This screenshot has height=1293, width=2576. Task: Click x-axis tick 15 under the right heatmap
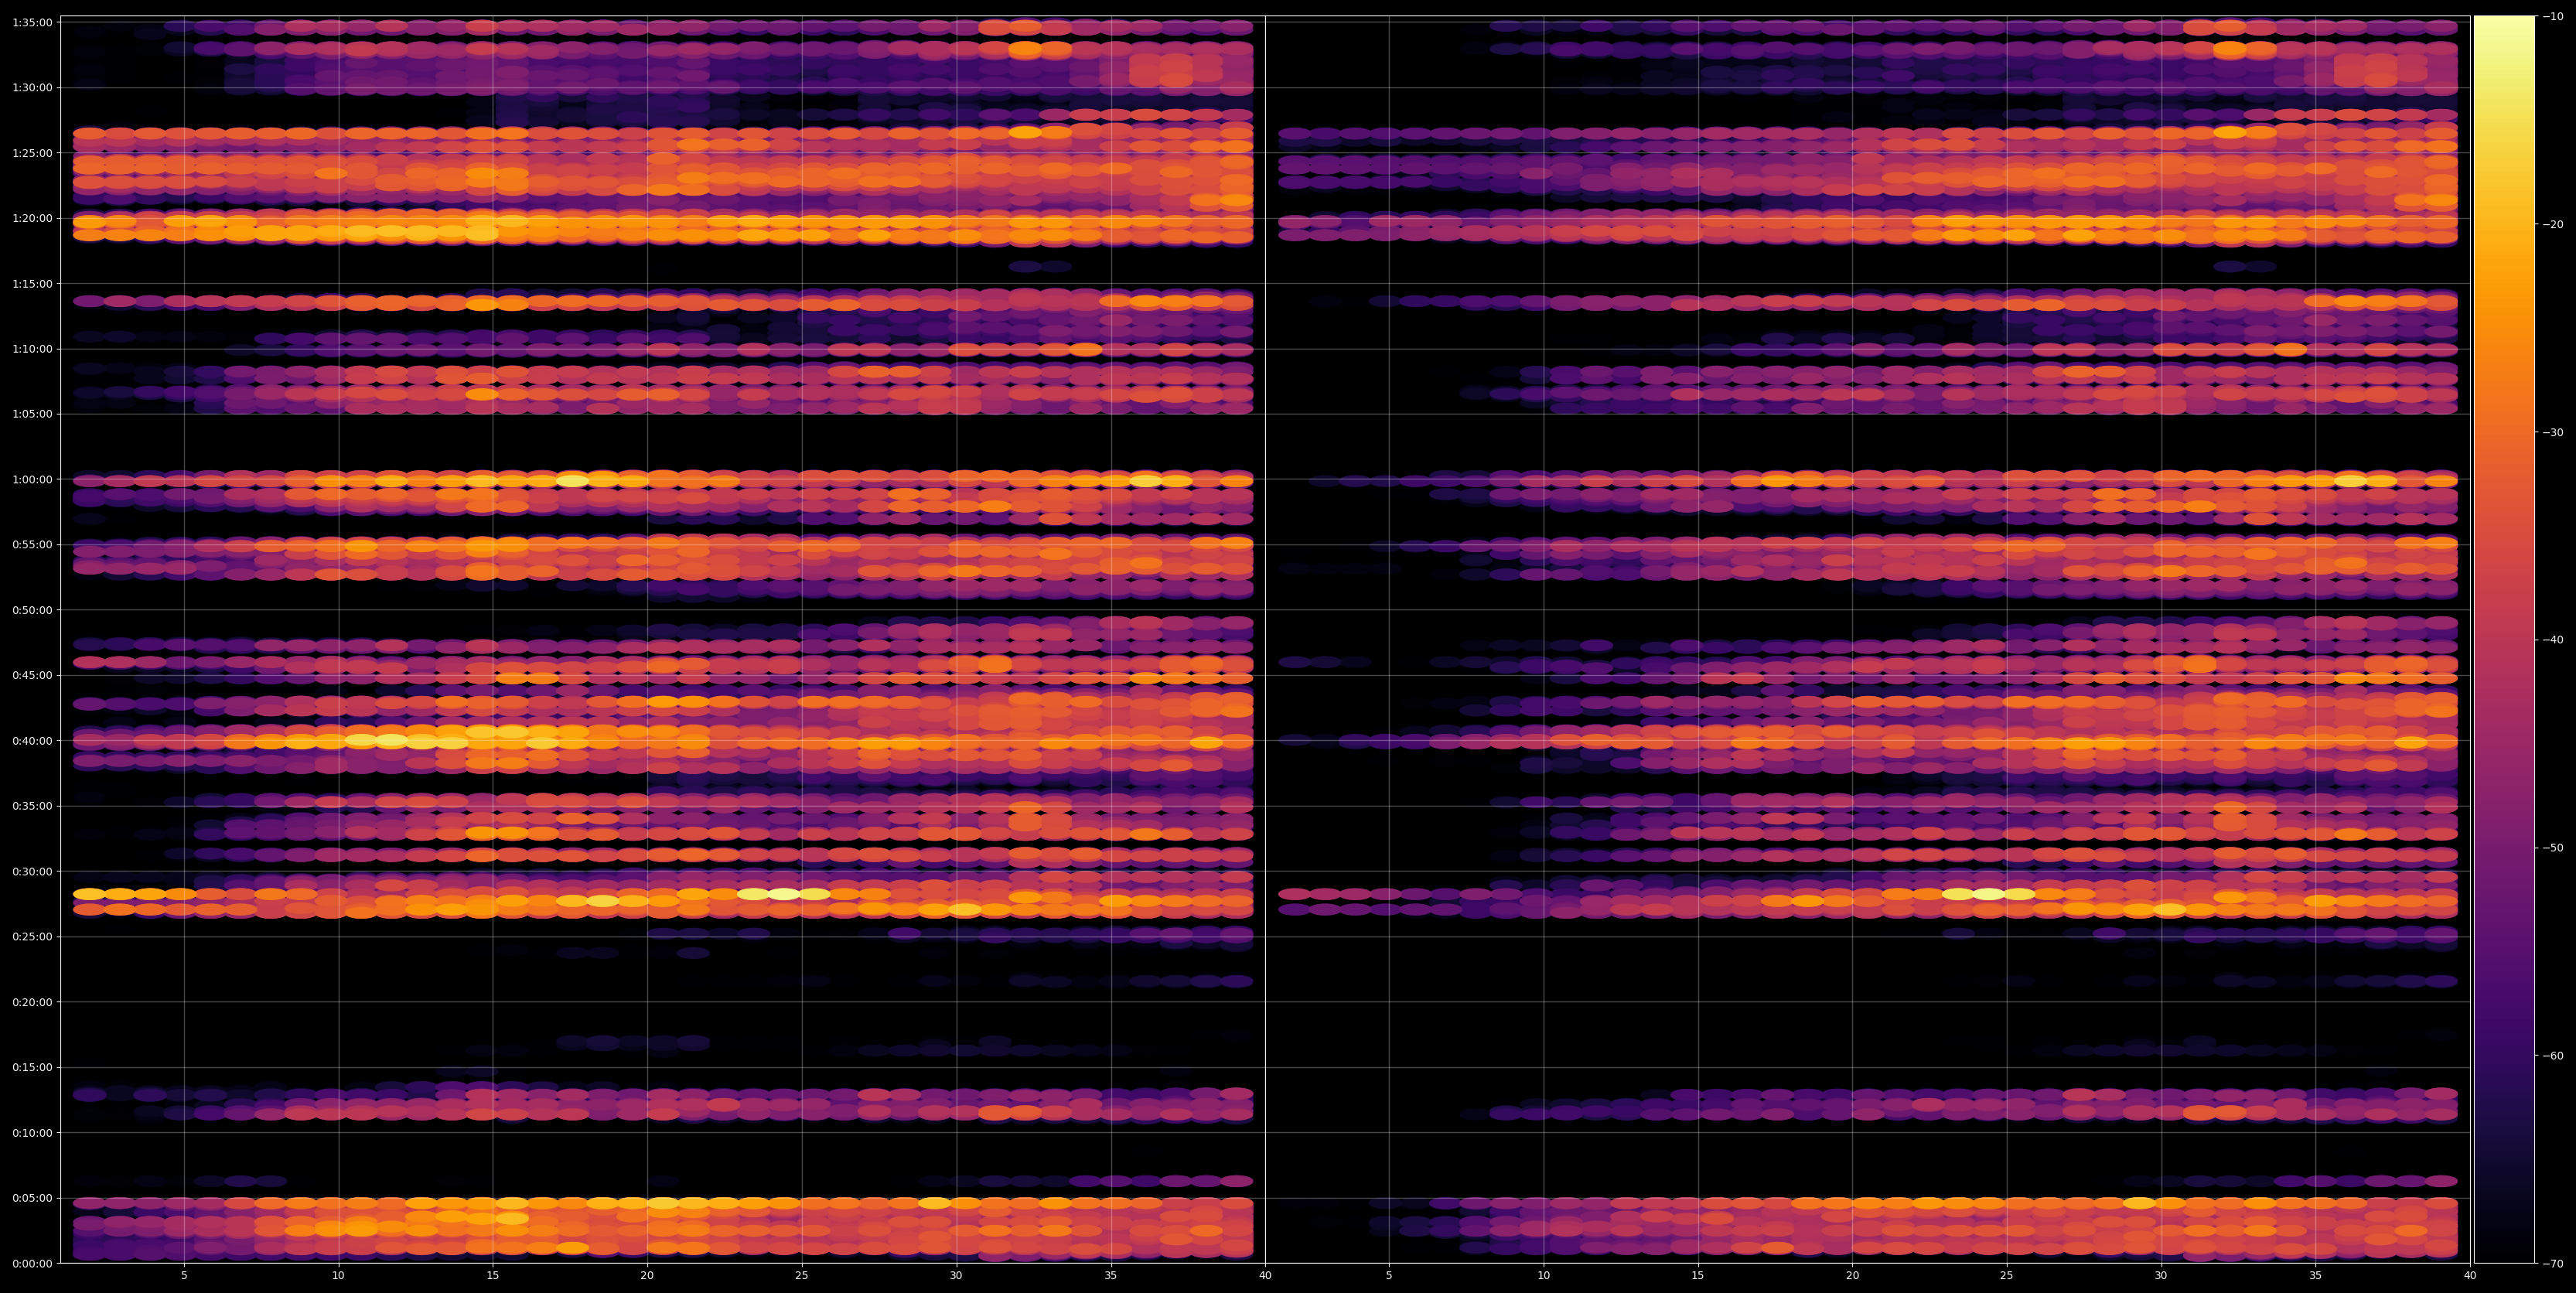pyautogui.click(x=1698, y=1276)
